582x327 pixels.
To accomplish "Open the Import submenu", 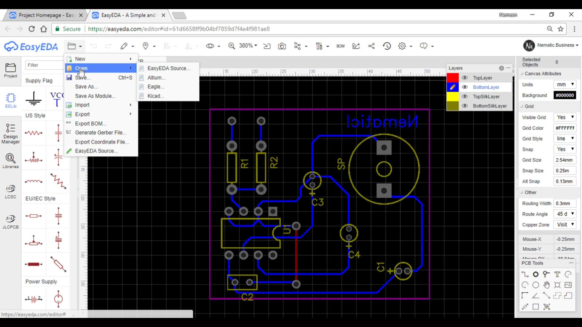I will pyautogui.click(x=101, y=105).
